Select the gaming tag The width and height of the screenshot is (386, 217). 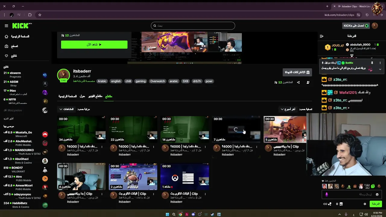click(x=141, y=81)
